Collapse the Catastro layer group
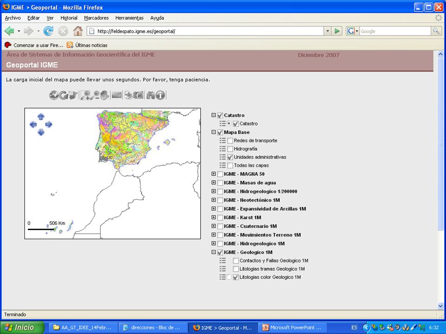Screen dimensions: 446x334 click(x=214, y=115)
